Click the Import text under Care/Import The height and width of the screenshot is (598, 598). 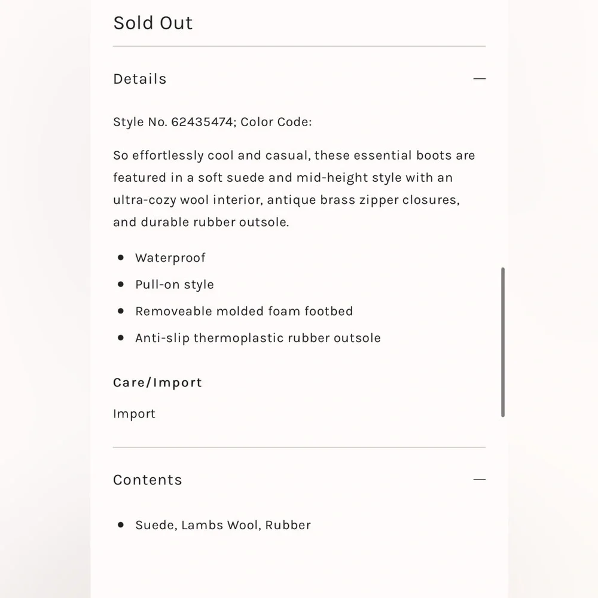point(134,414)
